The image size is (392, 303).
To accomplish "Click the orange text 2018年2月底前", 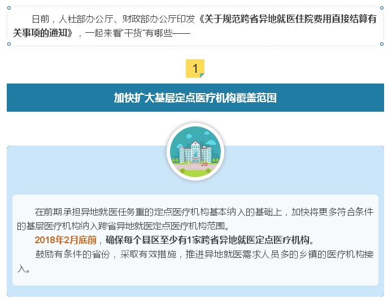I will point(66,240).
